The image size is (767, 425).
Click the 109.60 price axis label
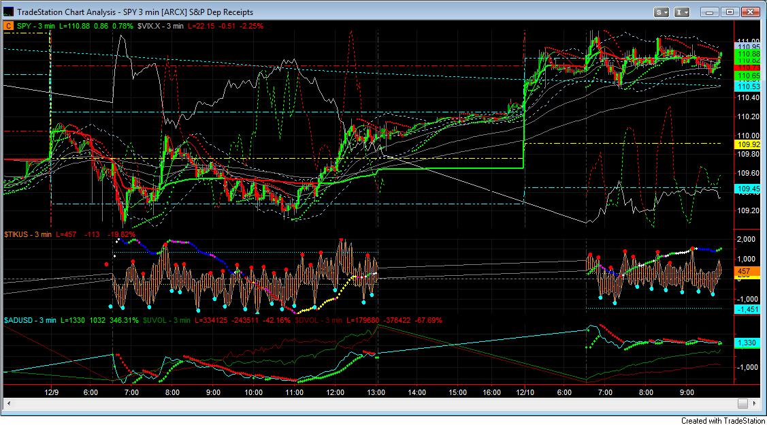747,173
